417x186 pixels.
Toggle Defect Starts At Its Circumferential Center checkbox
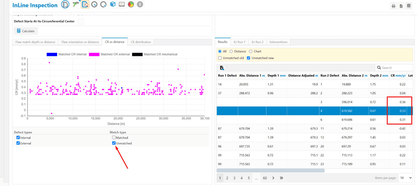click(x=81, y=21)
